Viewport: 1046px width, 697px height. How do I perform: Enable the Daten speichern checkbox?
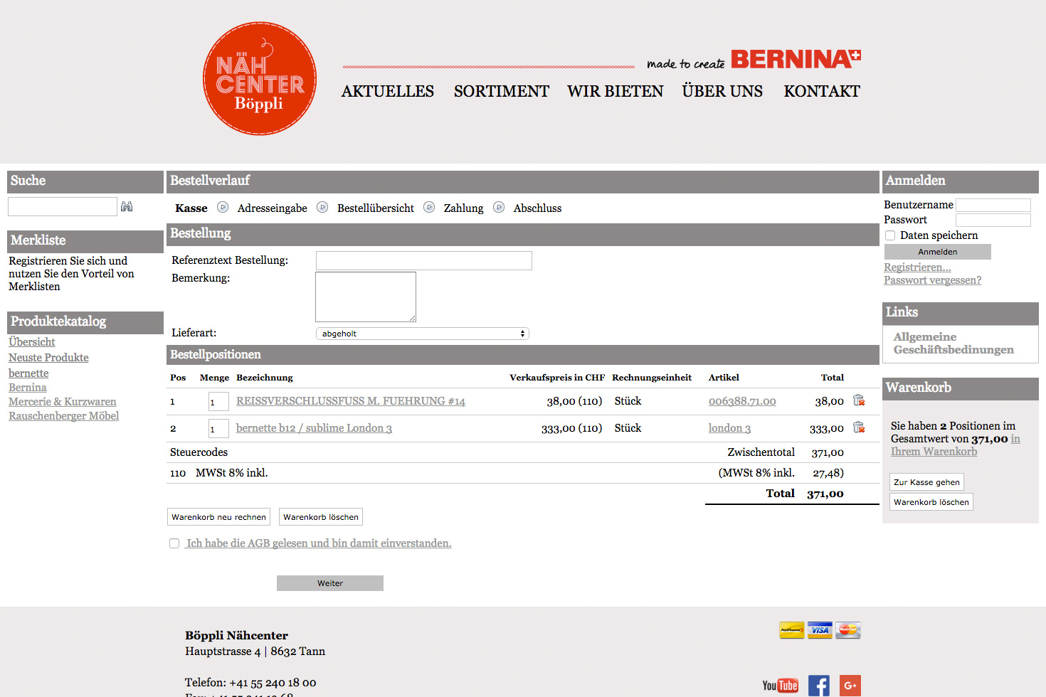pyautogui.click(x=890, y=235)
